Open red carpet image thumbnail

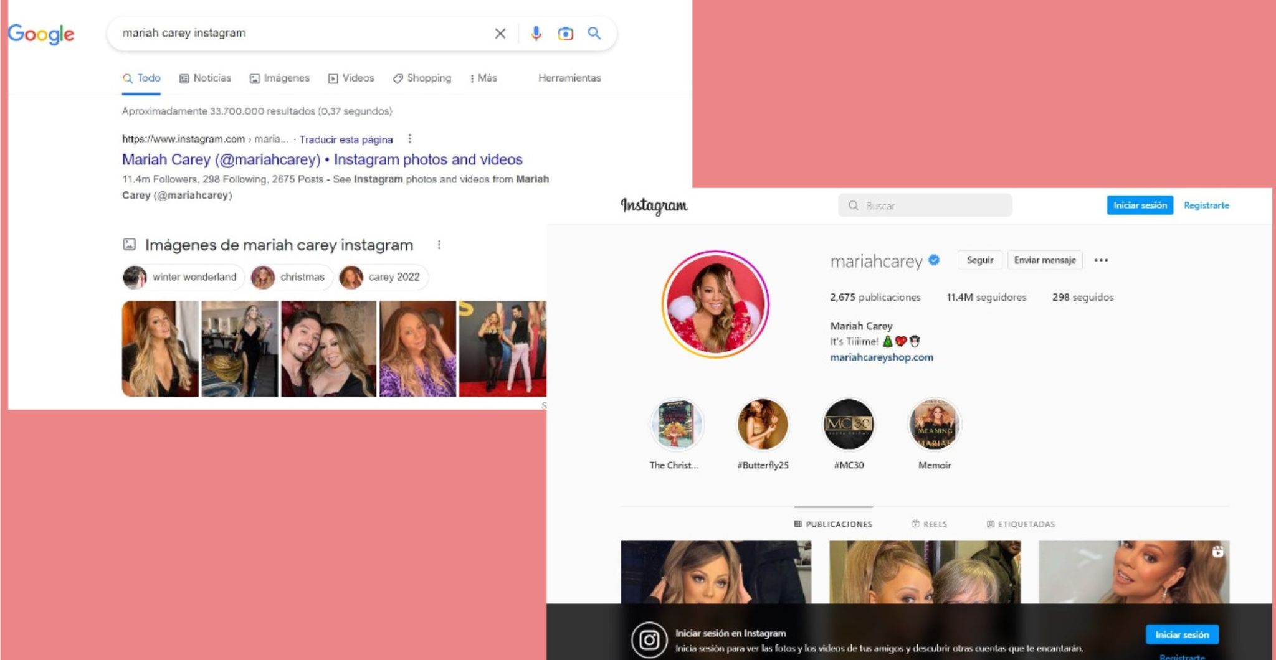pos(503,349)
